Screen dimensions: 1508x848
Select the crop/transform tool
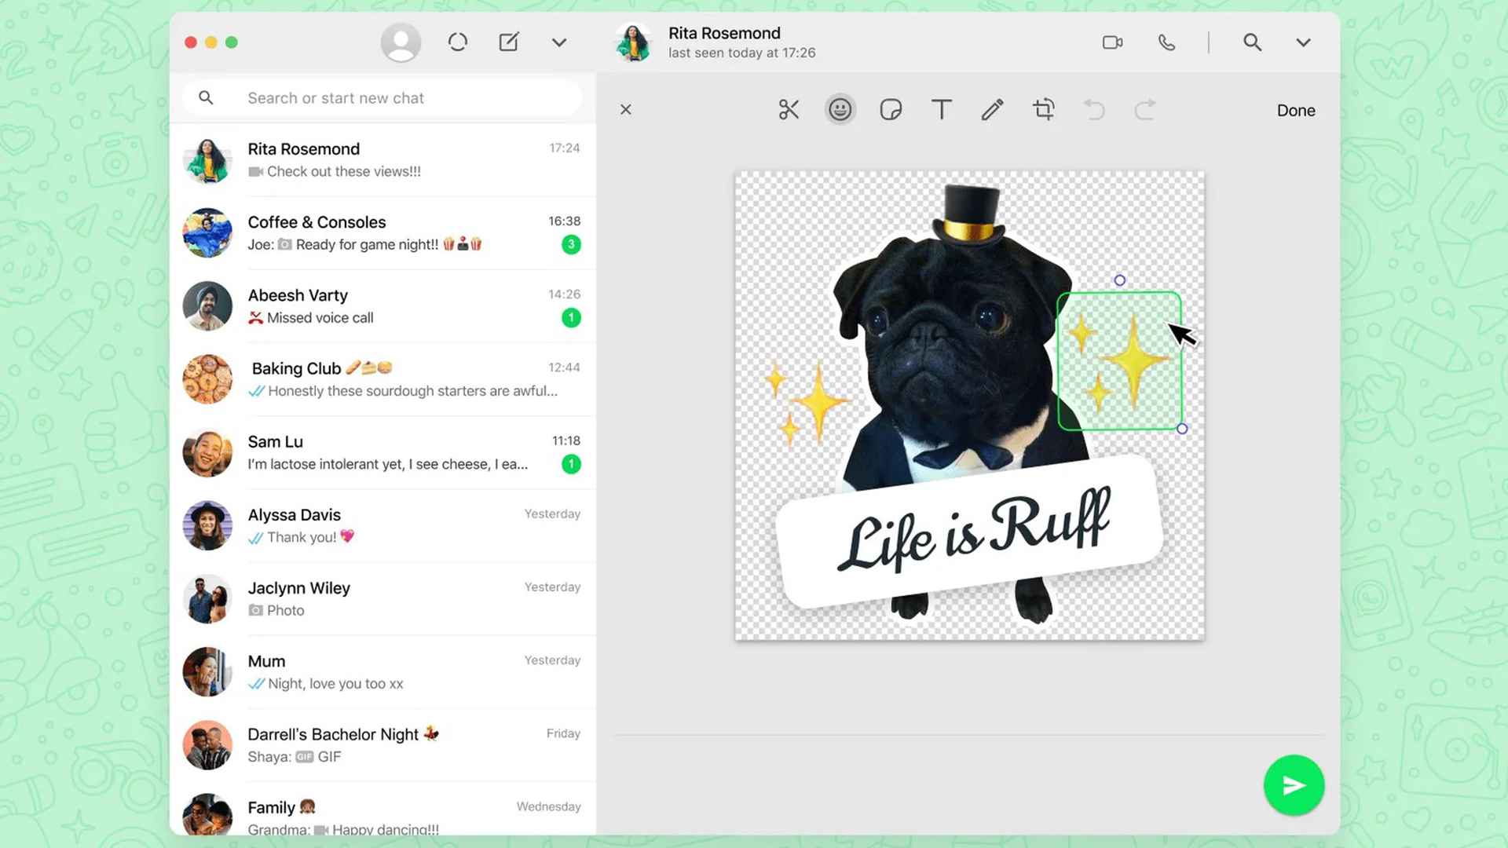point(1042,110)
